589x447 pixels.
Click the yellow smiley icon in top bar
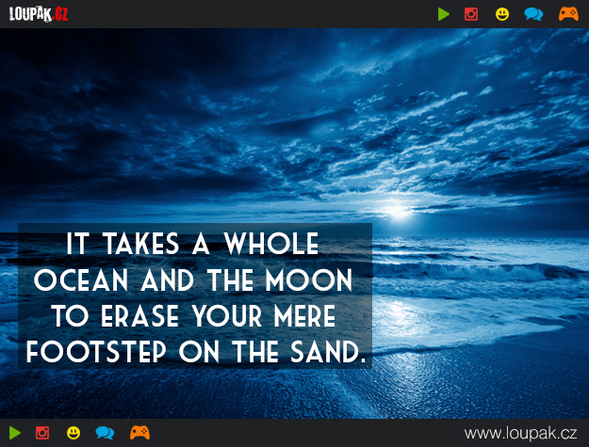502,14
